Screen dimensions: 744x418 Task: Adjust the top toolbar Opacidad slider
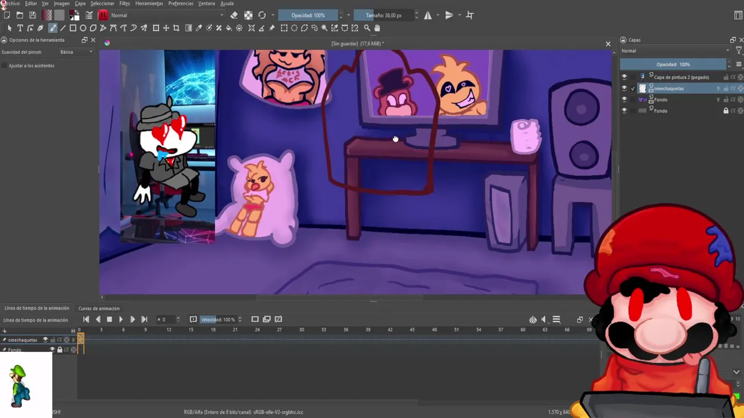[307, 15]
